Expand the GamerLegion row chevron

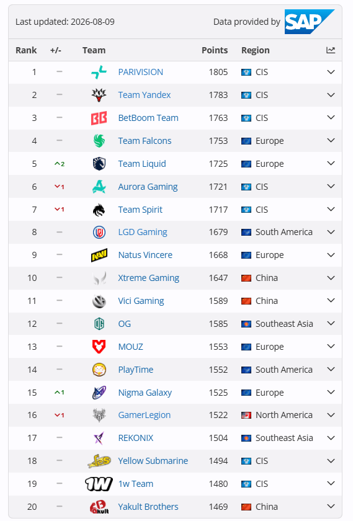point(331,415)
